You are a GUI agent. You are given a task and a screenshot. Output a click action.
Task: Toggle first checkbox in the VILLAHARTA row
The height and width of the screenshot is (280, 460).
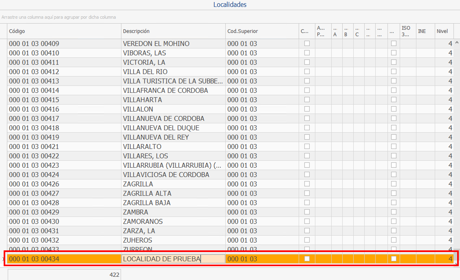point(307,99)
